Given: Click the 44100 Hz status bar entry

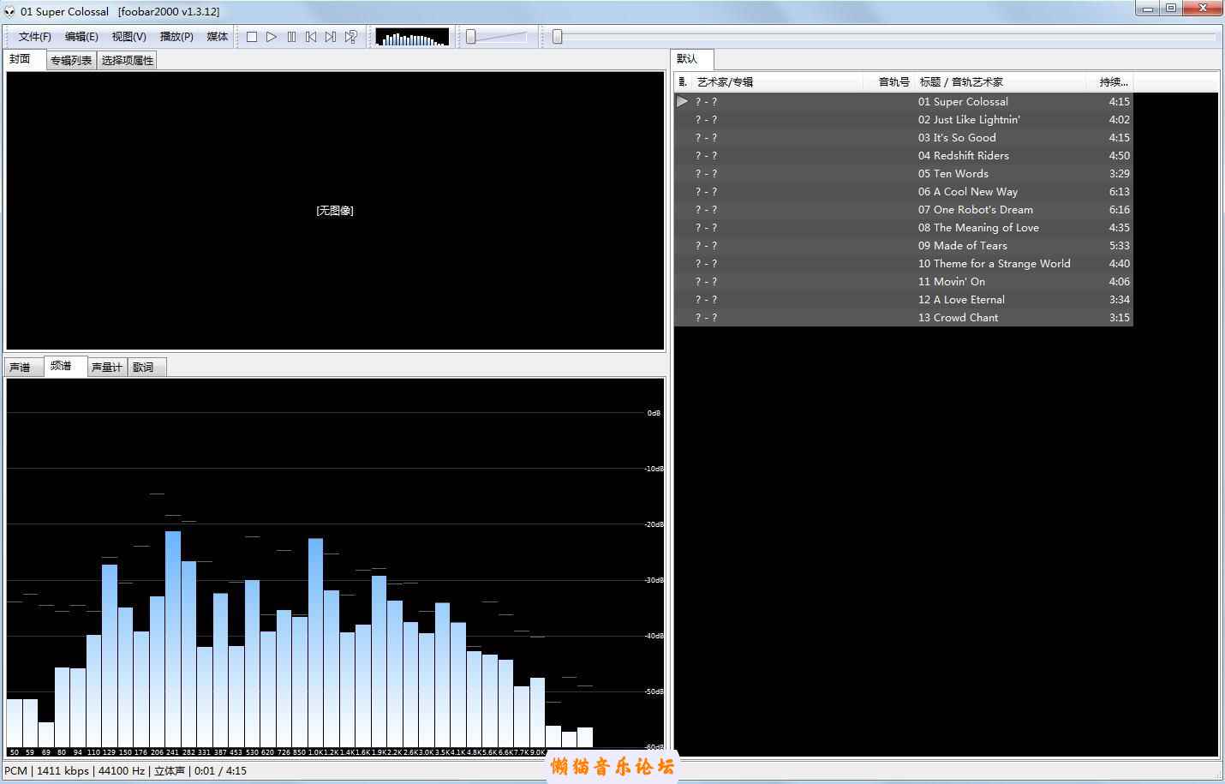Looking at the screenshot, I should click(122, 770).
